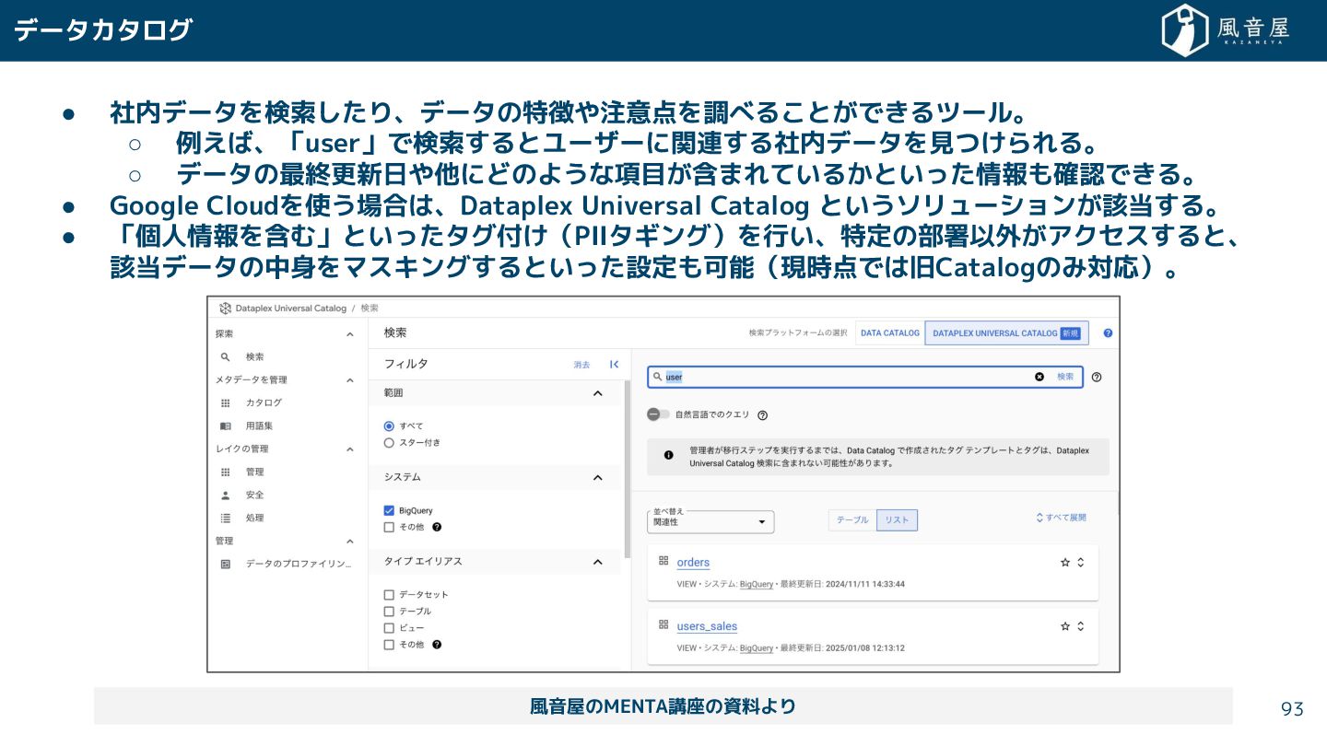
Task: Open 用語集 in the sidebar
Action: tap(259, 425)
